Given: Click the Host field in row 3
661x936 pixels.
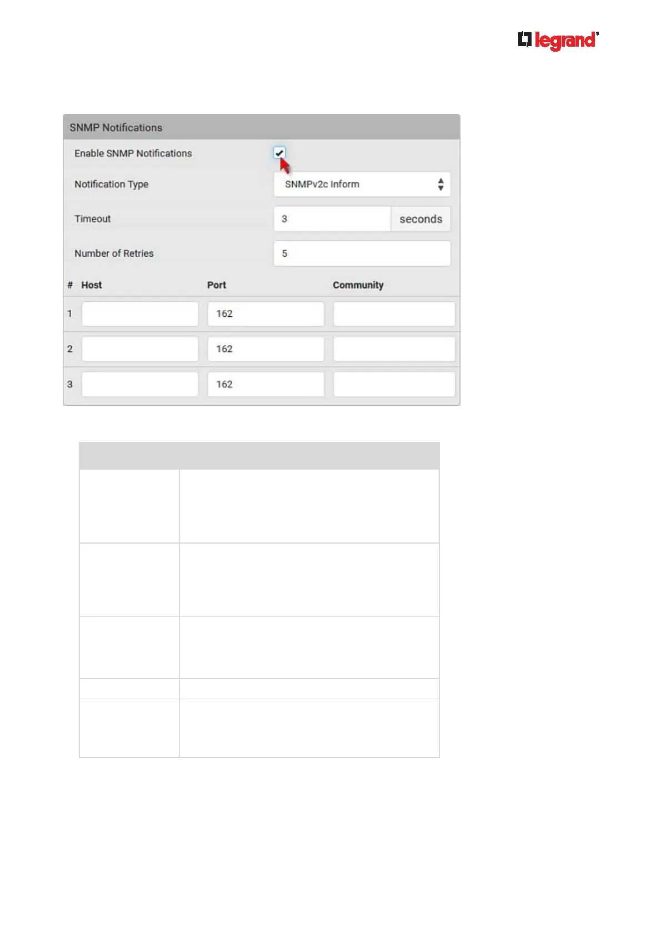Looking at the screenshot, I should pos(140,384).
